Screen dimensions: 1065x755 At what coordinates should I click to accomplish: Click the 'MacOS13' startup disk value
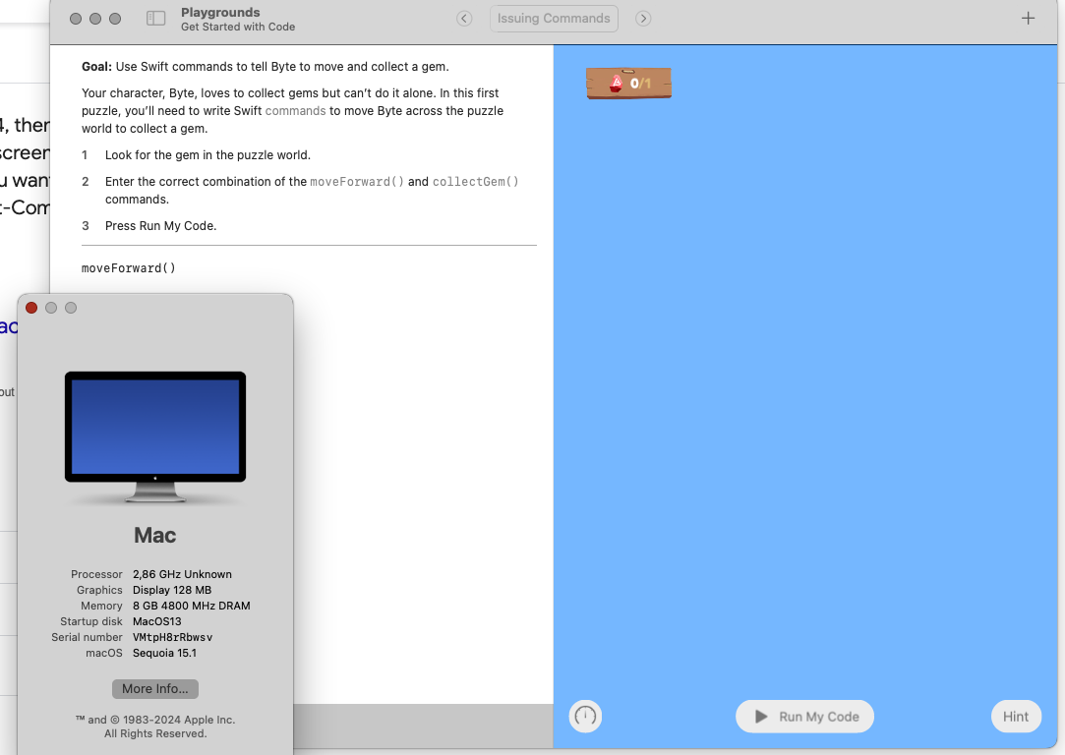point(157,621)
